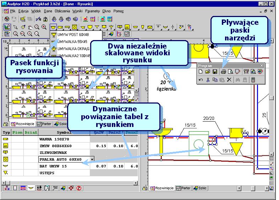Click the Dział column header
Viewport: 279px width, 200px height.
(x=31, y=132)
